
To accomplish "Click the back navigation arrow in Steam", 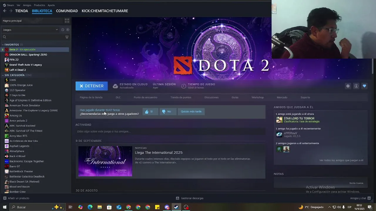I will click(5, 11).
